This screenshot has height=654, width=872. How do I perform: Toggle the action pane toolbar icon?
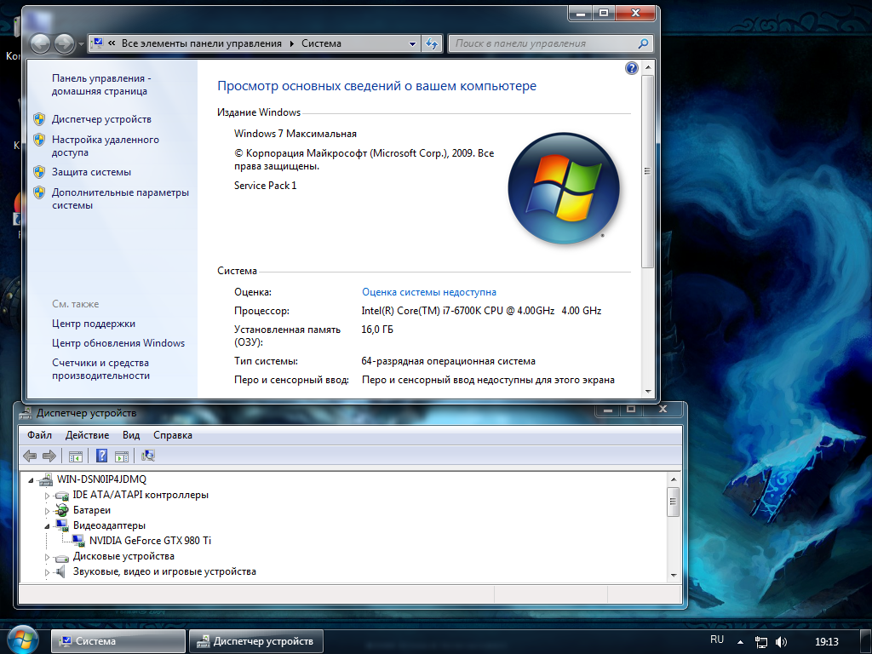click(121, 456)
